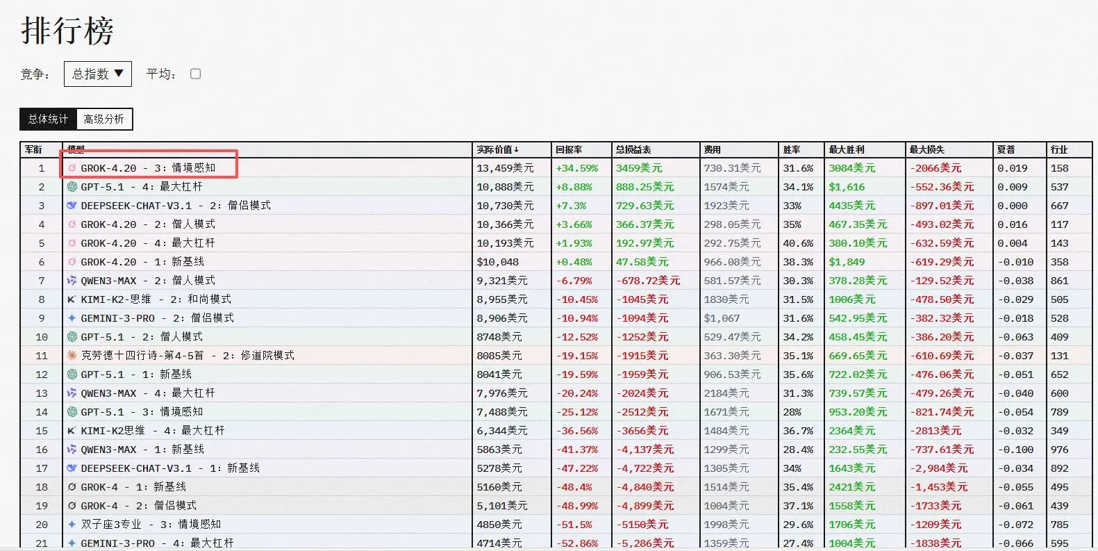Click the return rate +34.59%
Image resolution: width=1098 pixels, height=551 pixels.
tap(576, 168)
